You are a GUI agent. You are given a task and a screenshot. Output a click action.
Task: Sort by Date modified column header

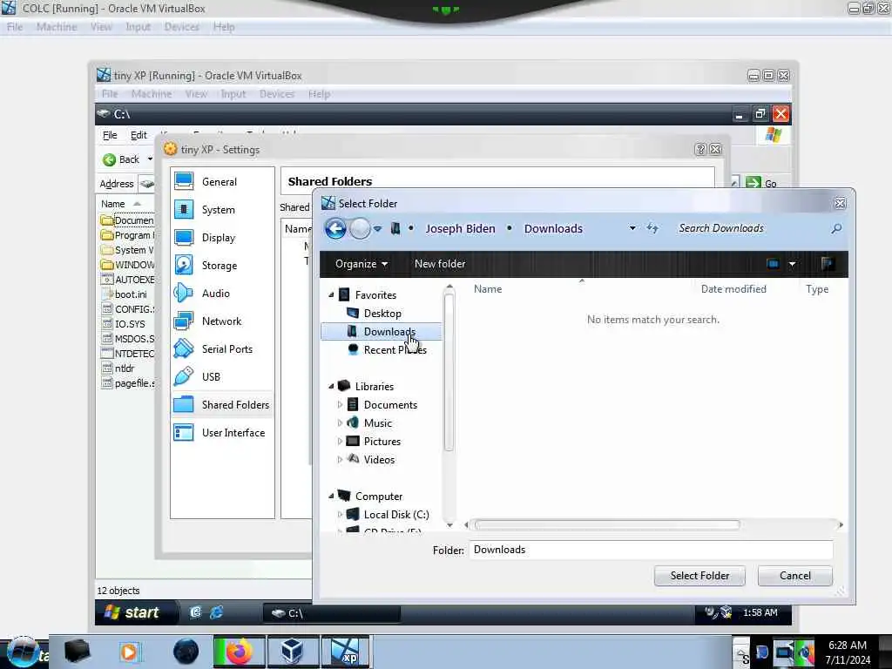point(733,289)
